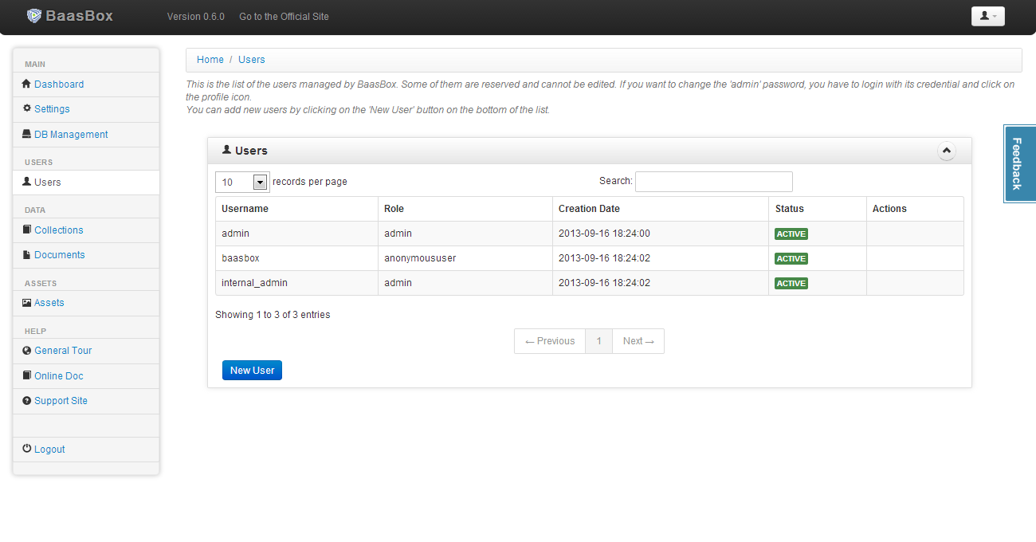
Task: Click the BaasBox brand title
Action: (x=79, y=15)
